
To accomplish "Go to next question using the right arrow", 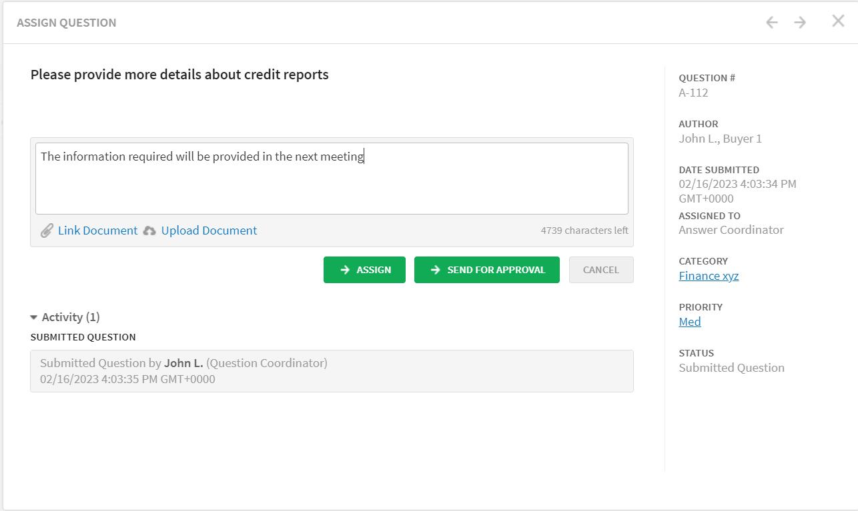I will coord(800,22).
